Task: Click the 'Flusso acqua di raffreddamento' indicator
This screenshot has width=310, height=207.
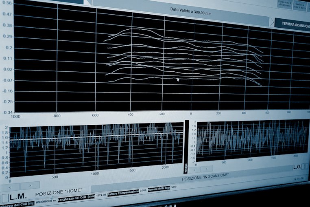Action: coord(284,4)
